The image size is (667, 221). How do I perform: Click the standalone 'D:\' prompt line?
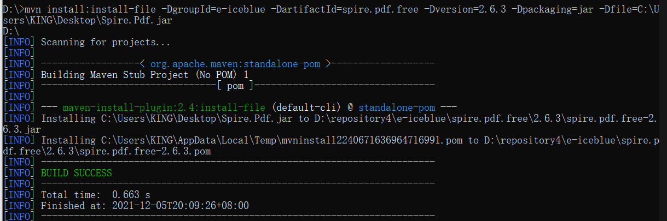coord(11,31)
